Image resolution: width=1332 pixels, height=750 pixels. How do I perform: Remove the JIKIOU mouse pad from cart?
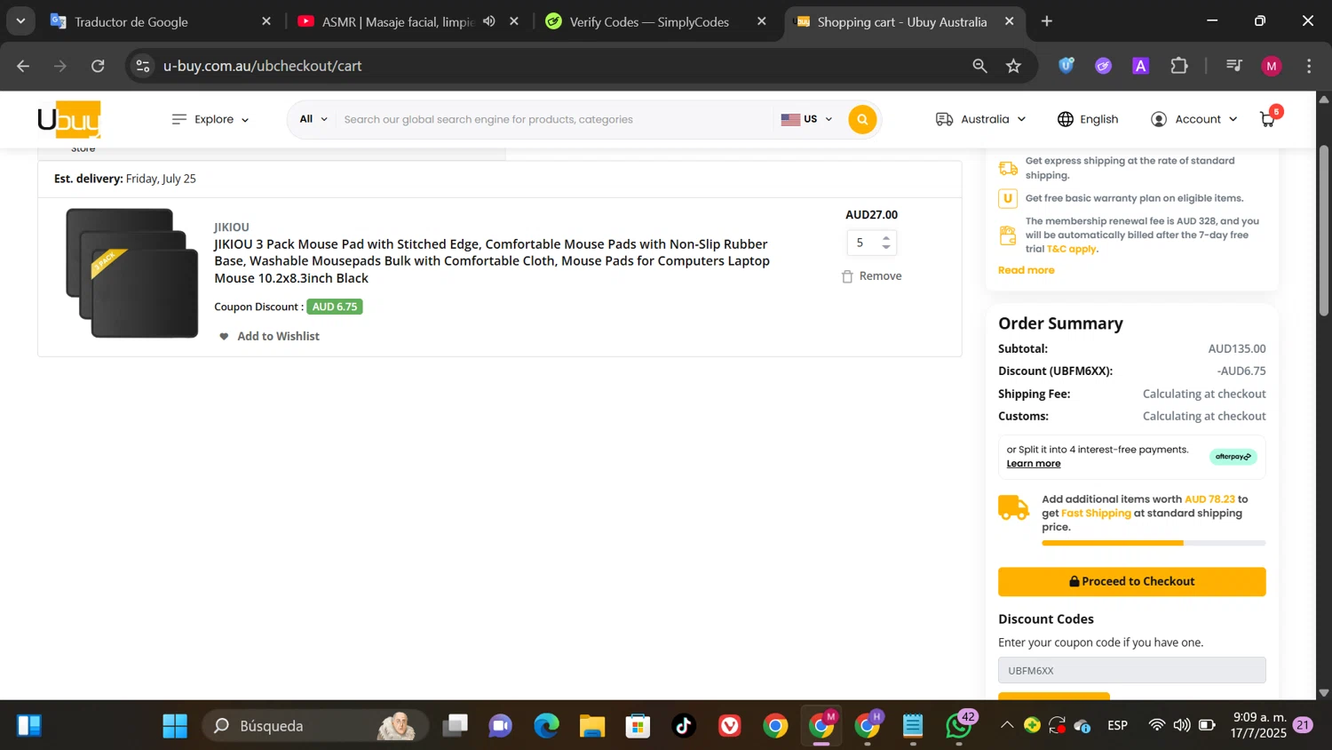pyautogui.click(x=872, y=276)
